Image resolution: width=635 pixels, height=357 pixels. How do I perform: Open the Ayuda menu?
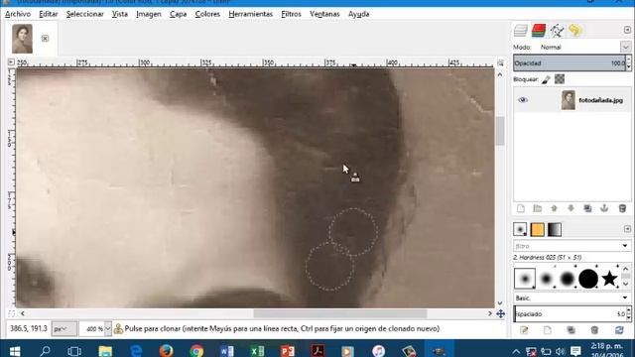tap(359, 14)
